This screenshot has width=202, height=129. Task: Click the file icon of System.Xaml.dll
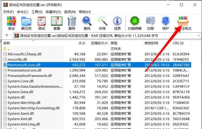tap(5, 114)
